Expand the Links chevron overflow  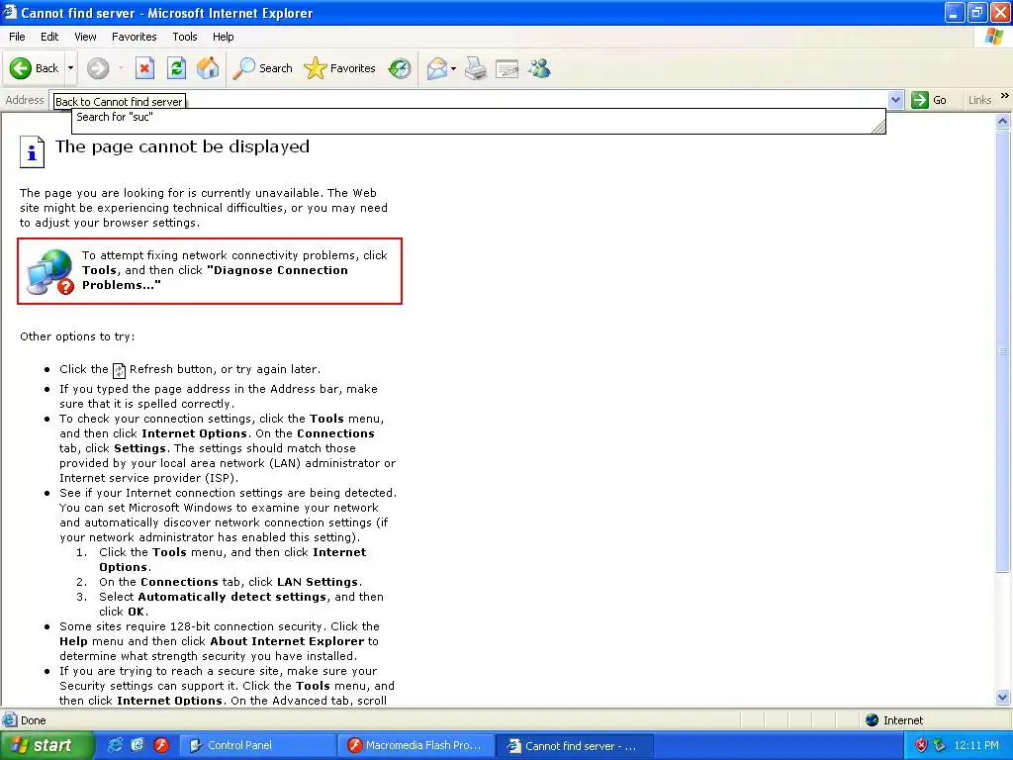click(1004, 96)
